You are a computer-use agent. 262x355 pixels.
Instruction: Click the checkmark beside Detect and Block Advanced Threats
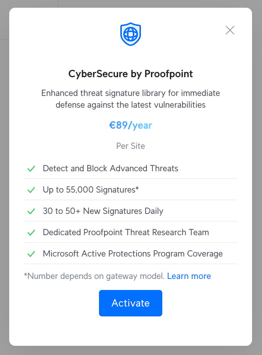(31, 169)
